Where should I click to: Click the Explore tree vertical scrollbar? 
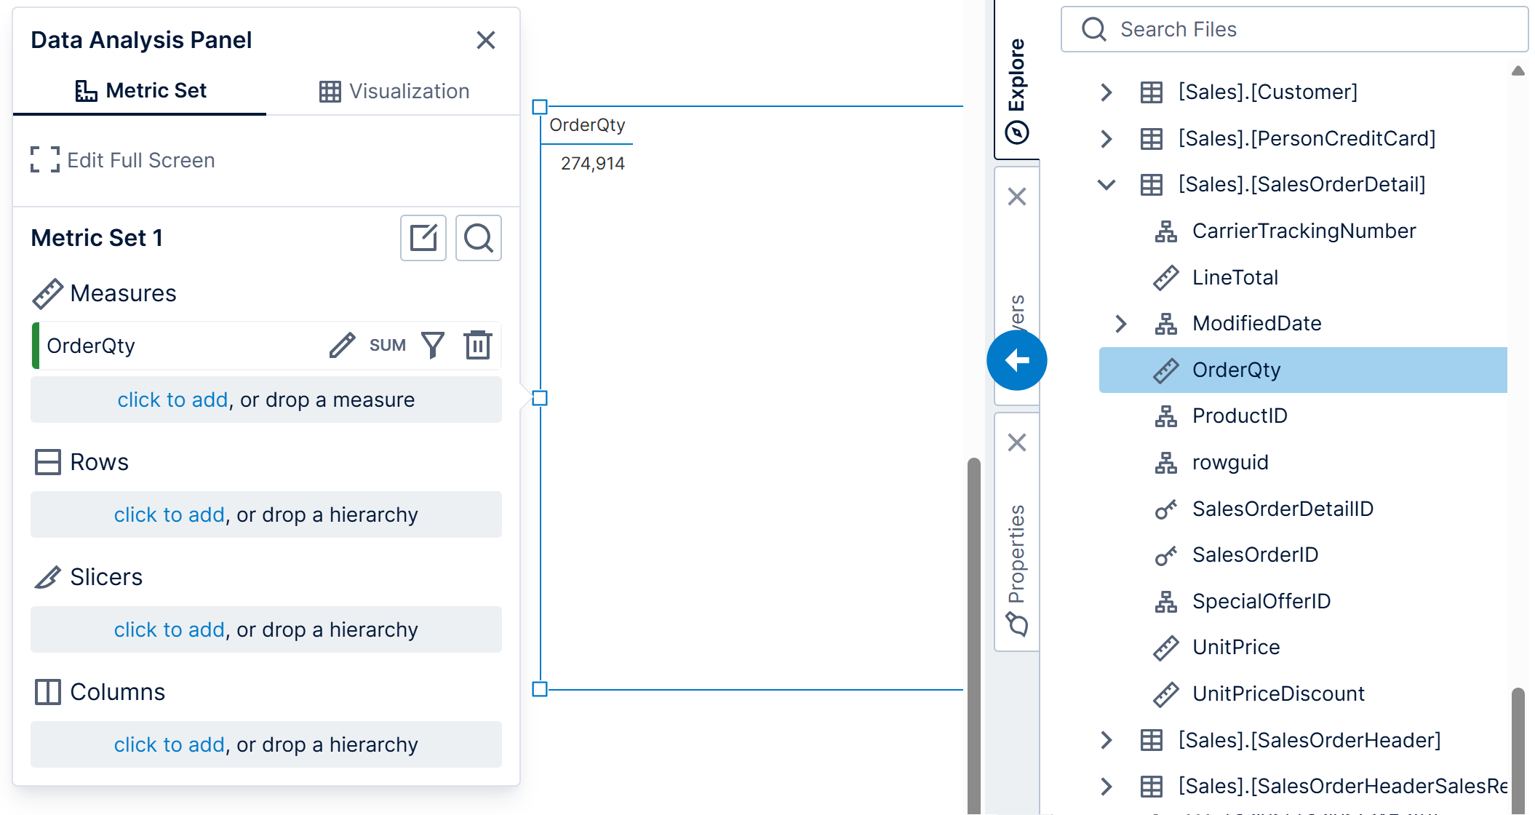[x=1518, y=750]
